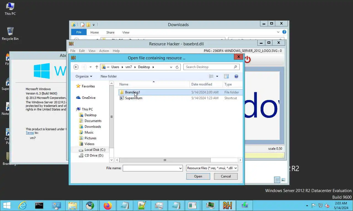Expand the File name combo dropdown

pyautogui.click(x=180, y=168)
